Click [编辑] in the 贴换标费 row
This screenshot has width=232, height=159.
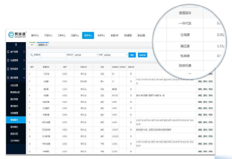(x=200, y=102)
